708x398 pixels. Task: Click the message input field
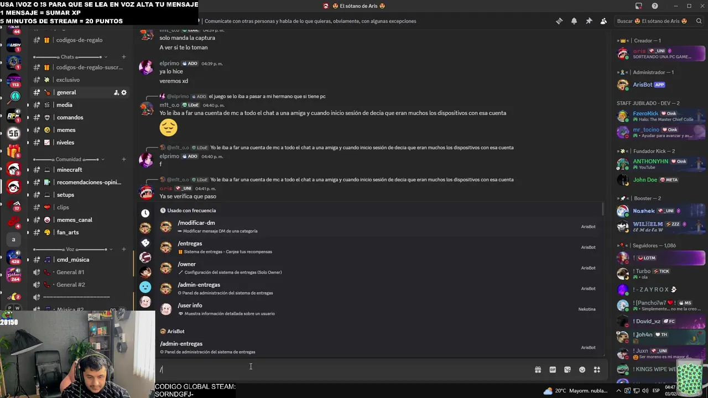pos(343,370)
